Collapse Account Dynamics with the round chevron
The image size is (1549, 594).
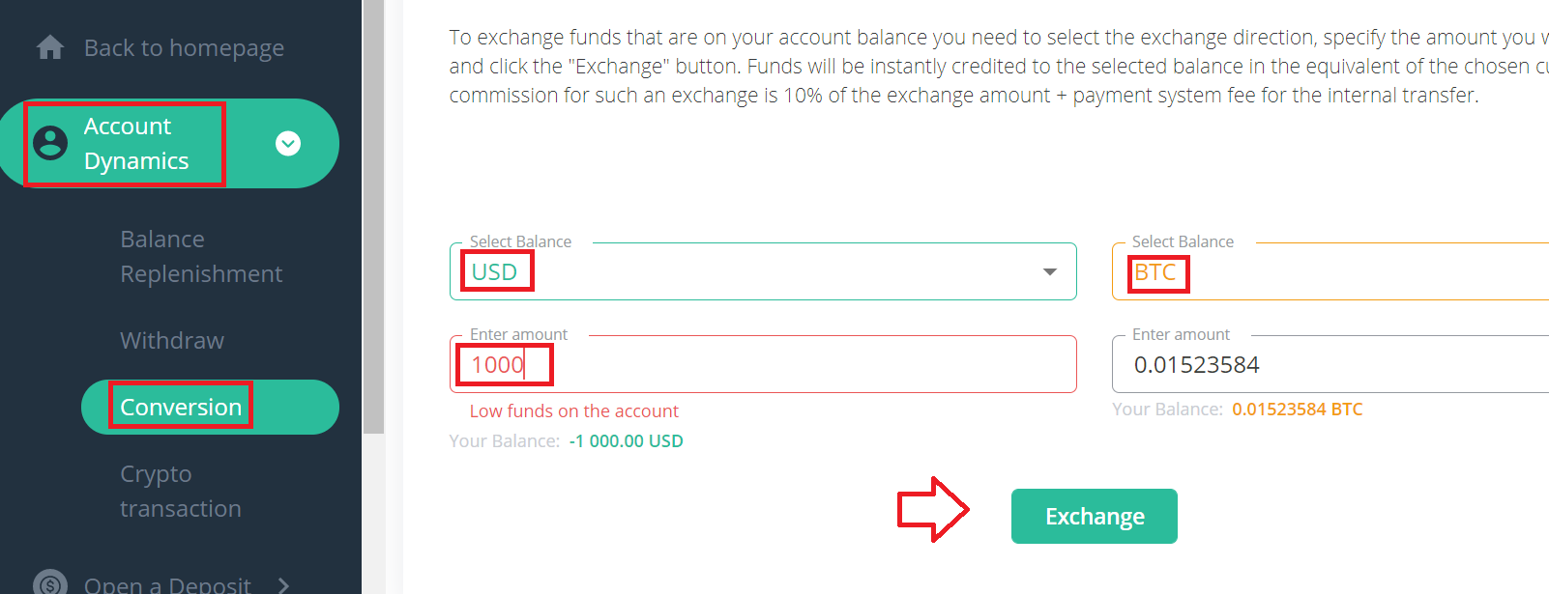point(288,143)
